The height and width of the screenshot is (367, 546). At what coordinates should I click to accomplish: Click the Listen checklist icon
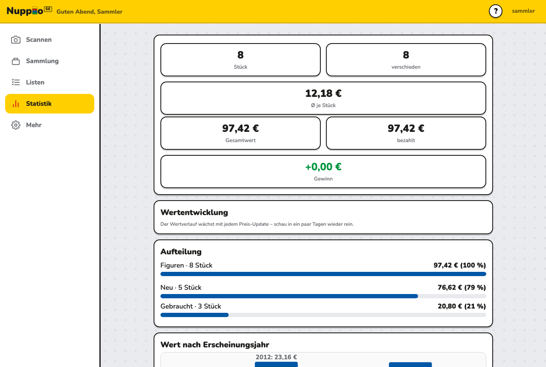tap(16, 82)
